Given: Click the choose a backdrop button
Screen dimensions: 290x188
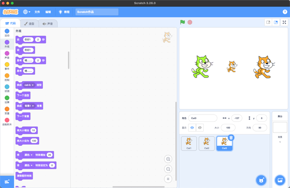Looking at the screenshot, I should pyautogui.click(x=280, y=180).
